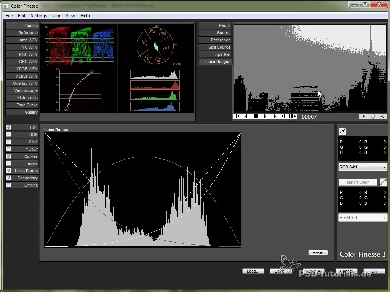
Task: Show the Vectorscope view
Action: (22, 90)
